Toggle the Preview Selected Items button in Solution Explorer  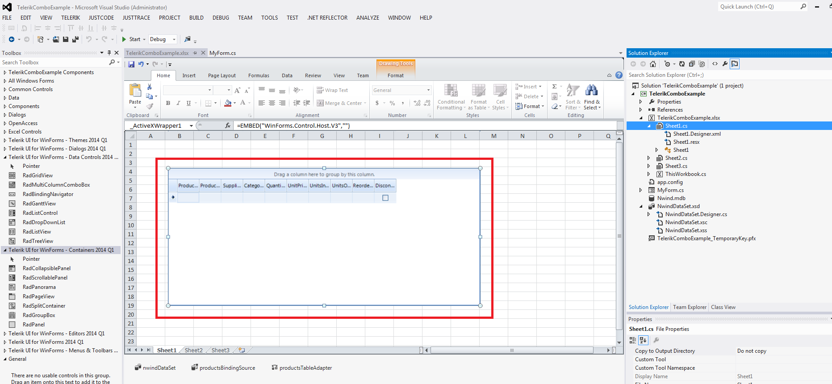click(735, 64)
